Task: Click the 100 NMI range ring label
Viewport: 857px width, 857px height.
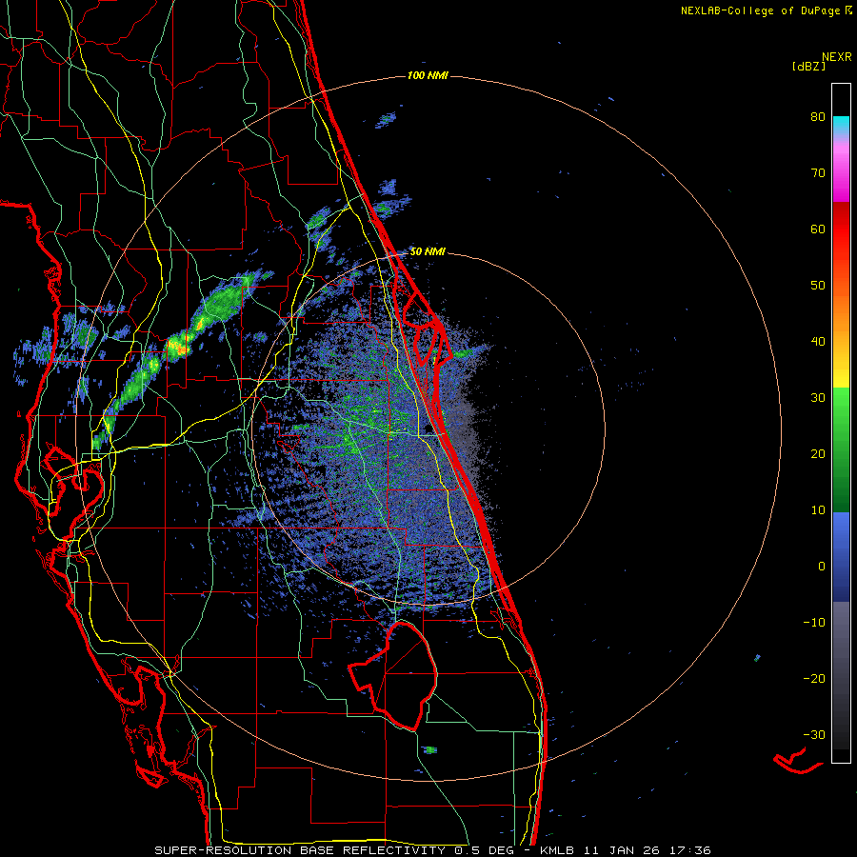Action: (428, 75)
